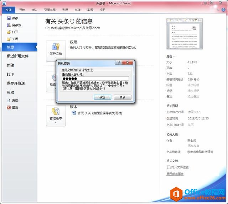Open the Word help question icon
The width and height of the screenshot is (228, 204).
(223, 10)
